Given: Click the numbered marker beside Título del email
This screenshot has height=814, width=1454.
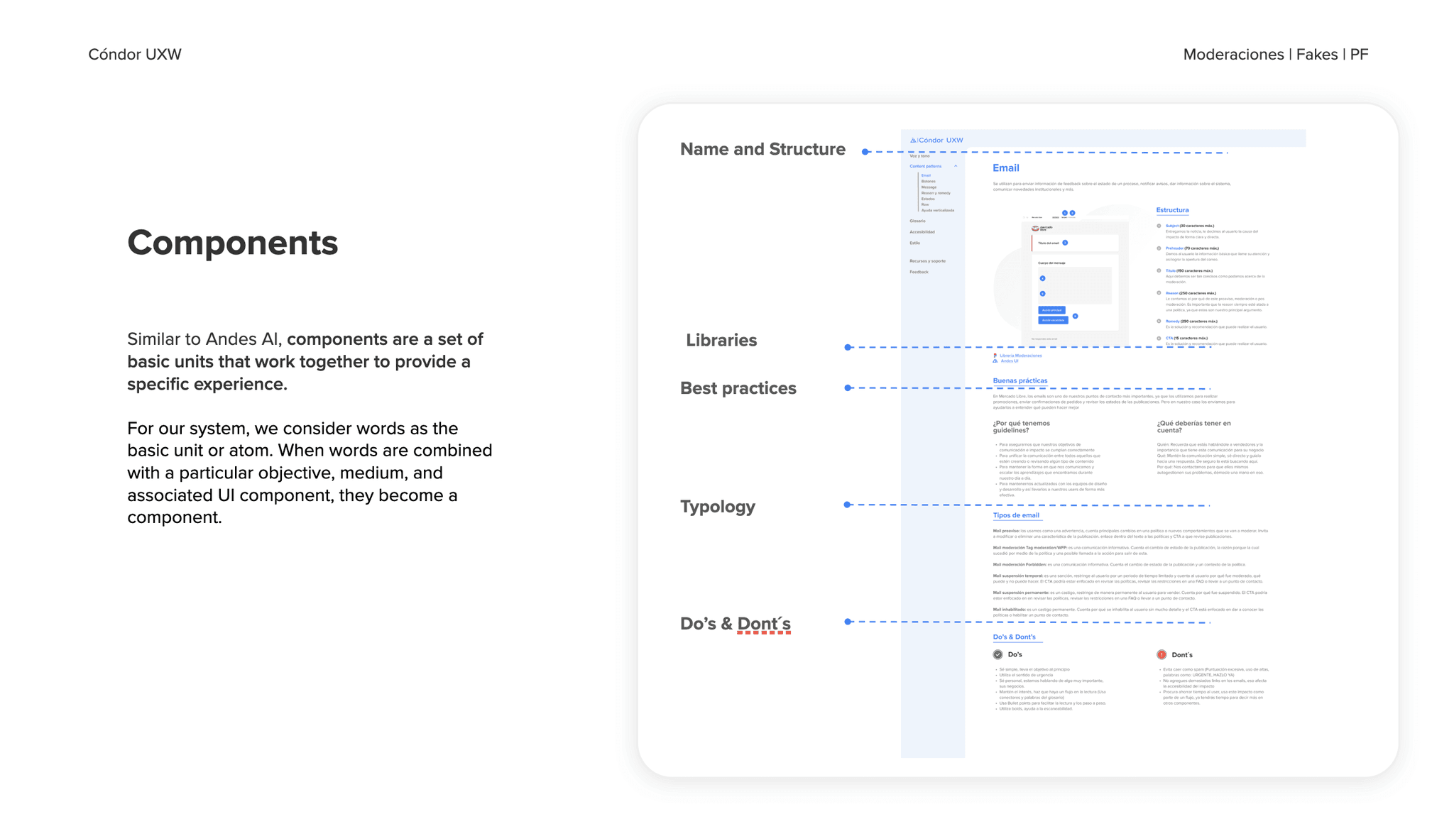Looking at the screenshot, I should click(x=1065, y=243).
